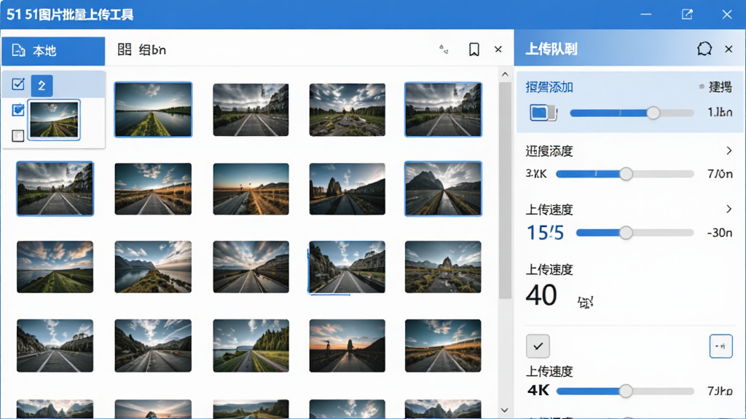This screenshot has width=746, height=419.
Task: Open the window pop-out icon in the title bar
Action: click(x=687, y=15)
